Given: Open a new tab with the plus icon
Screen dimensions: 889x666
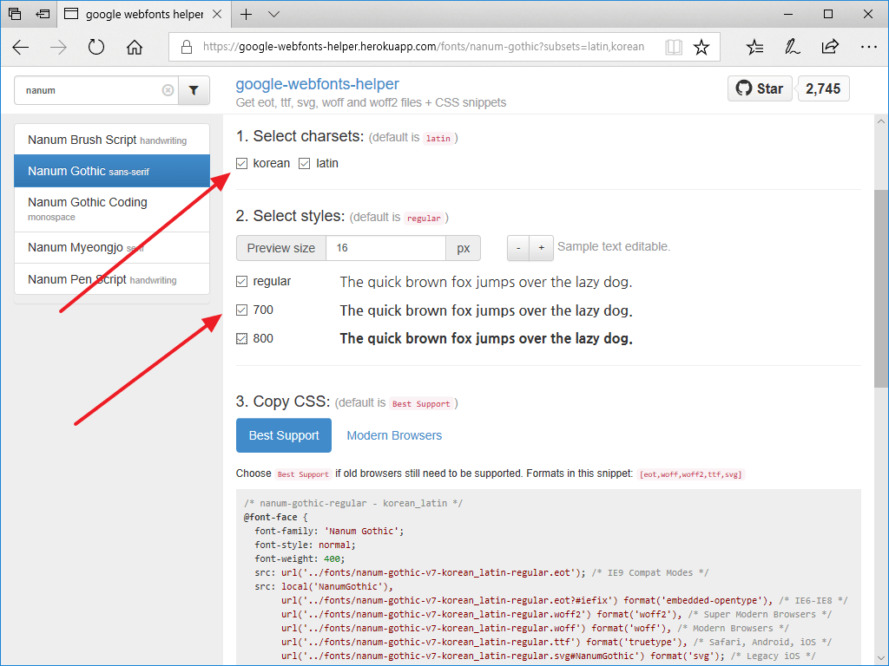Looking at the screenshot, I should coord(246,14).
